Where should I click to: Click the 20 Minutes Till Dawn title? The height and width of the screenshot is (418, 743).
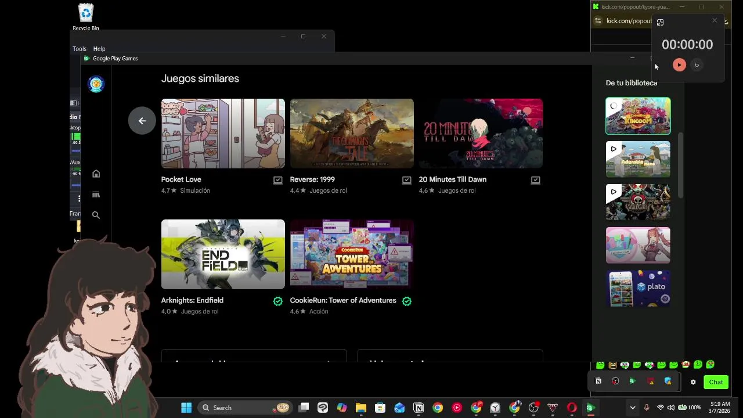click(x=453, y=179)
